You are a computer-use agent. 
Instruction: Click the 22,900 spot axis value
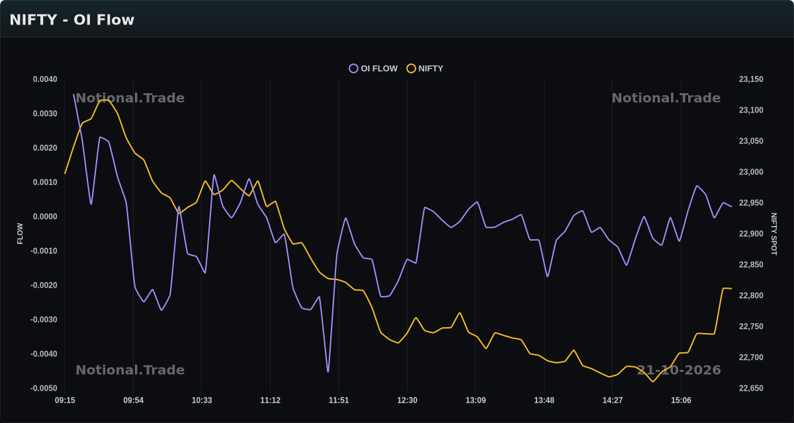tap(751, 234)
